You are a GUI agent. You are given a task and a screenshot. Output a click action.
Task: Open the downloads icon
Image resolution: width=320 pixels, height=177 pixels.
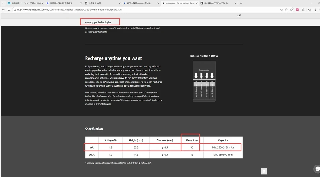pos(316,9)
